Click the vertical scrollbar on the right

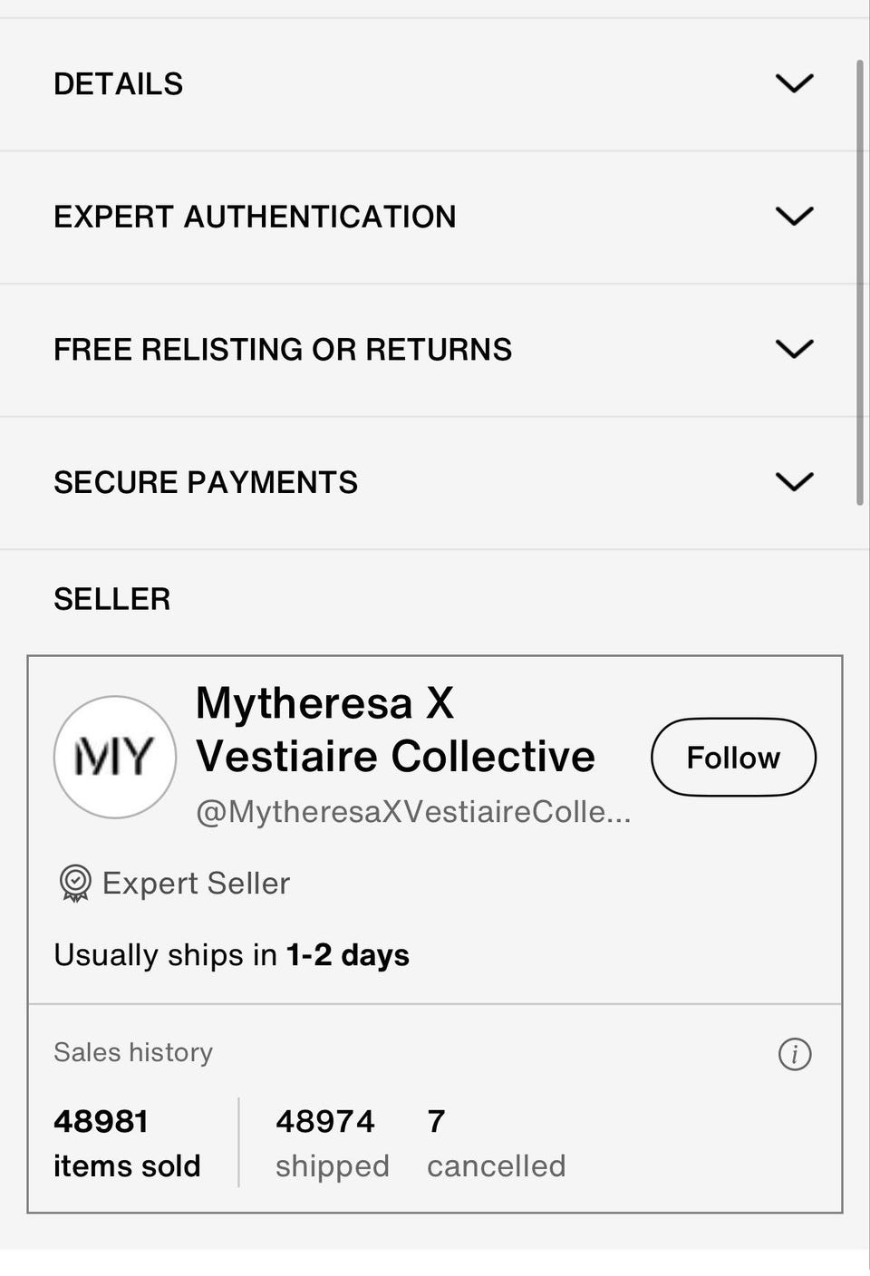(x=860, y=282)
